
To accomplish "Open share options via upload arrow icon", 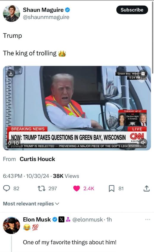I will 147,188.
